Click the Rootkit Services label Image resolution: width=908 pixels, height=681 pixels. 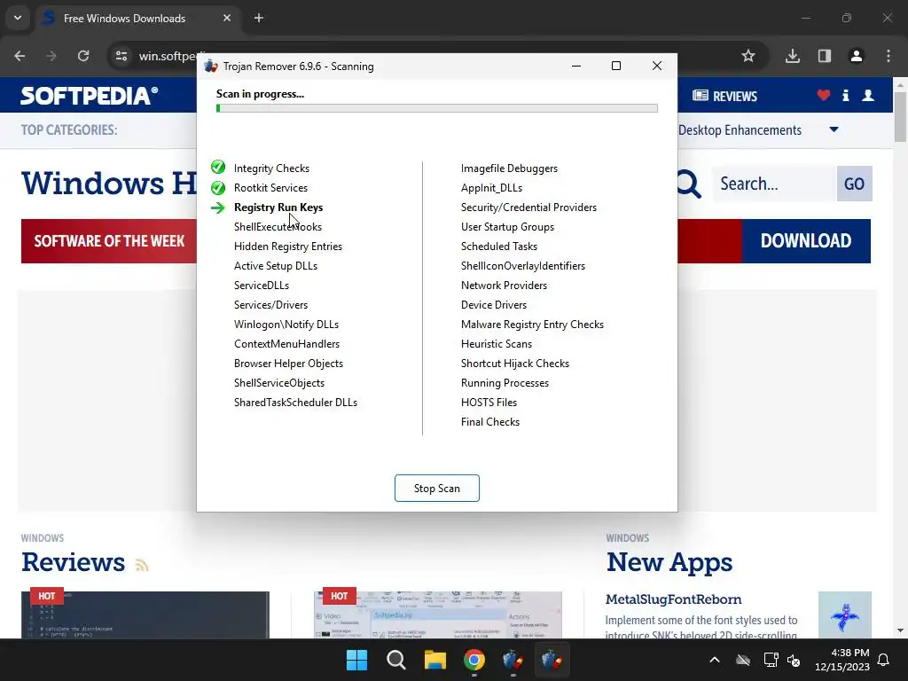point(270,188)
